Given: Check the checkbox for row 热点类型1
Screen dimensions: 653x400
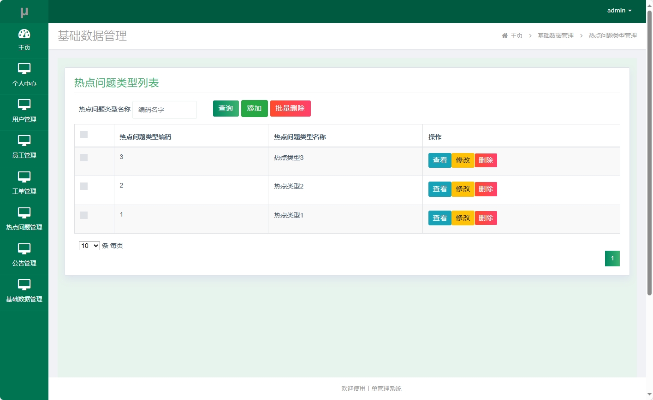Looking at the screenshot, I should (83, 215).
